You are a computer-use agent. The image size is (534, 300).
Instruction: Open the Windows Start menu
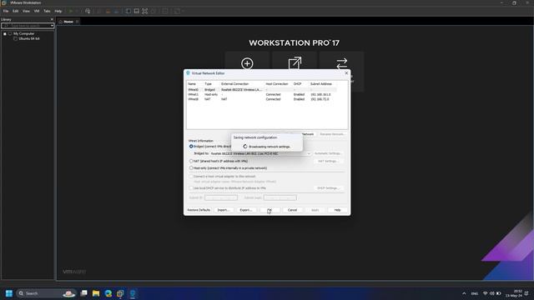9,293
